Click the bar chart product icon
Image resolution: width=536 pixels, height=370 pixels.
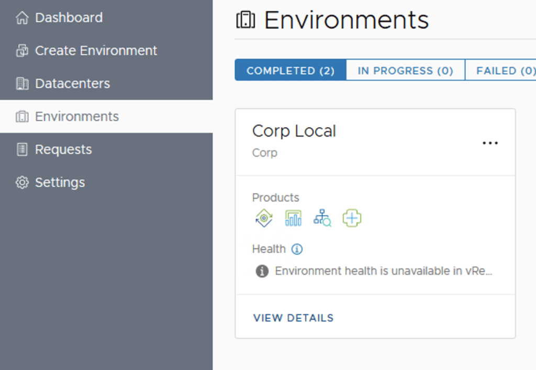tap(293, 218)
